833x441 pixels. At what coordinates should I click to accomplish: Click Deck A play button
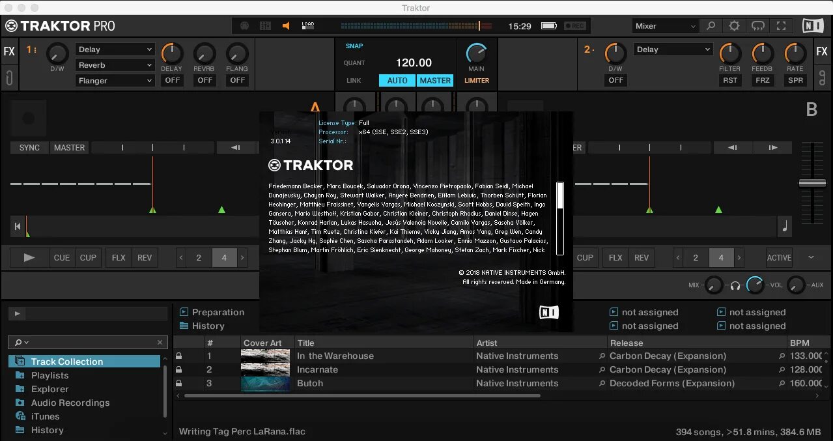click(29, 258)
